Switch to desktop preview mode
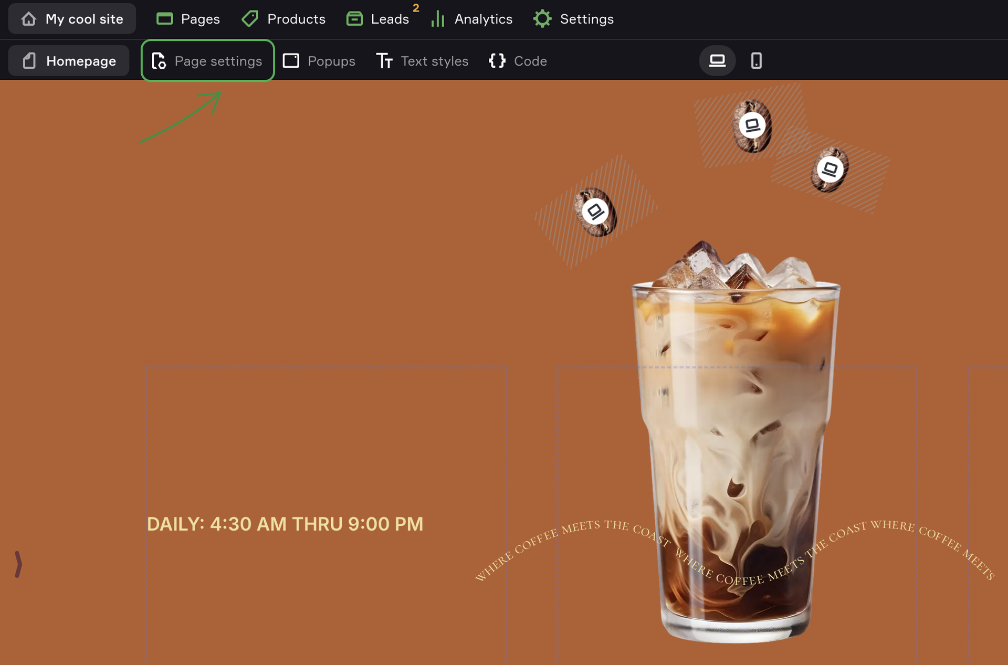 [717, 61]
